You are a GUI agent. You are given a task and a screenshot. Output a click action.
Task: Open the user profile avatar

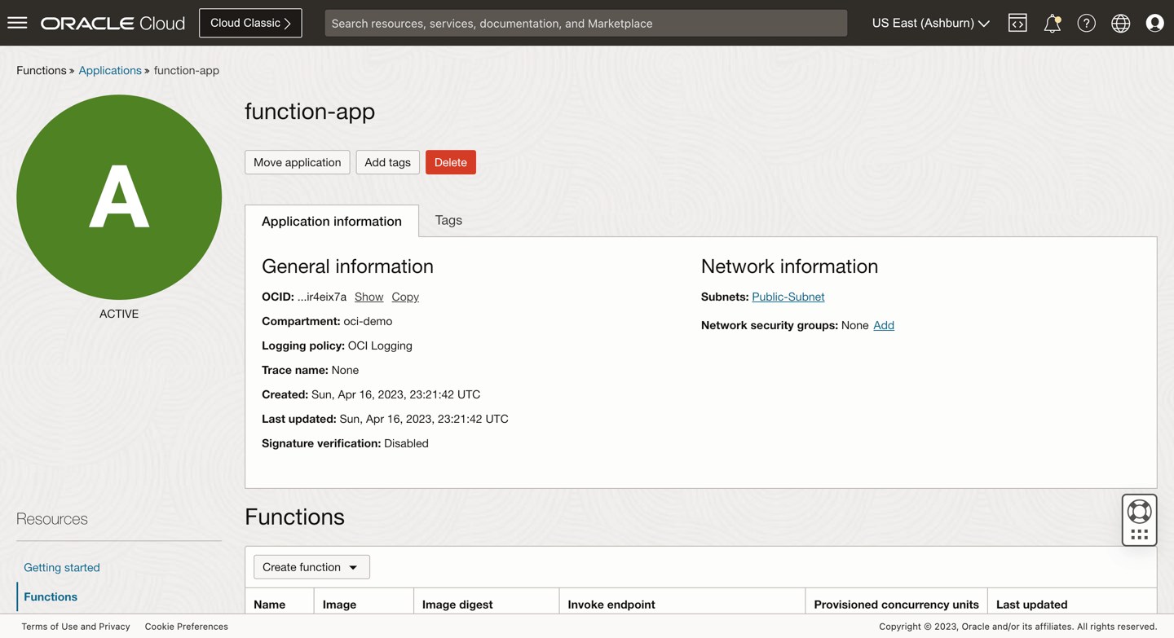[1154, 22]
